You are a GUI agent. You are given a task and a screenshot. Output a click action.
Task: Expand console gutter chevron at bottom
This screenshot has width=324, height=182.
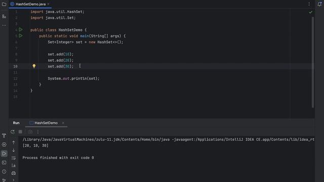(14, 180)
